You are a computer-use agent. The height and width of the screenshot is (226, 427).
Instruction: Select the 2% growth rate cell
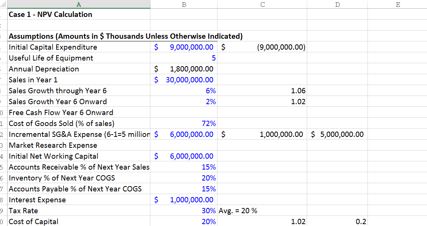184,101
